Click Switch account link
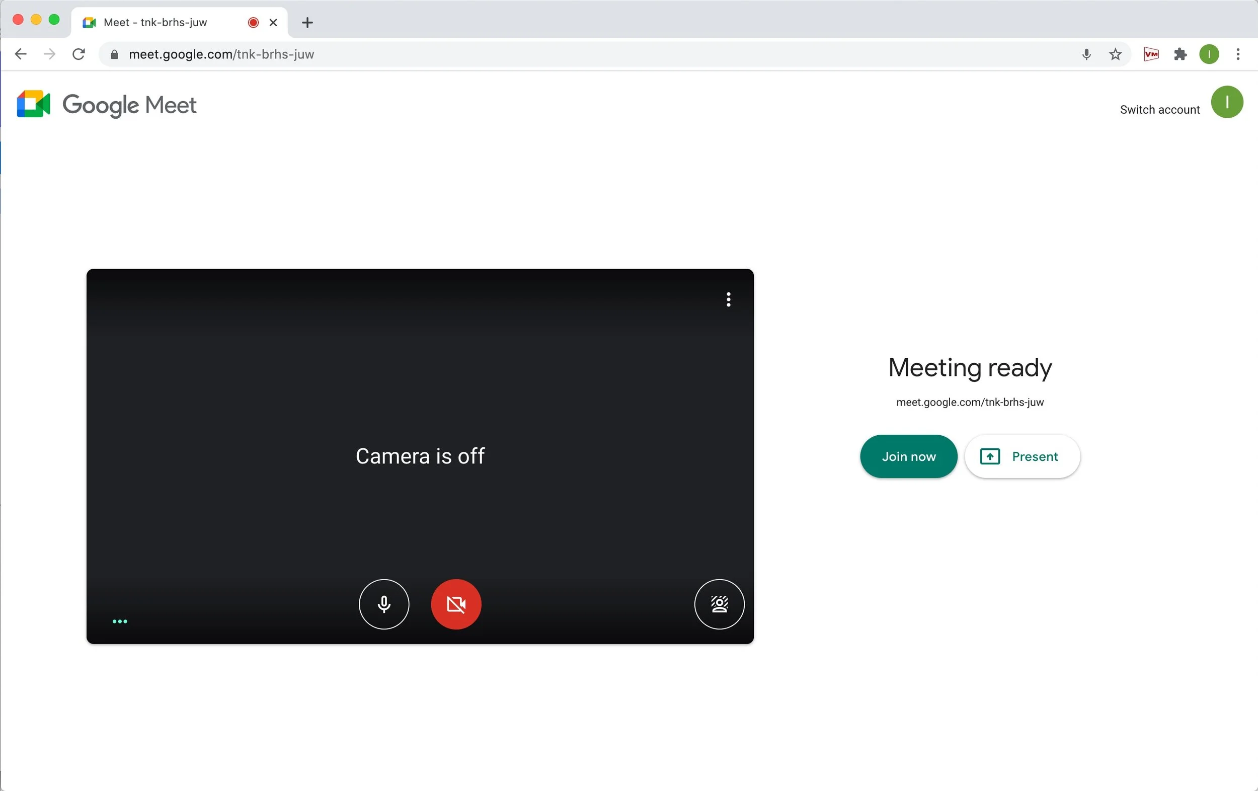The image size is (1258, 791). point(1159,110)
